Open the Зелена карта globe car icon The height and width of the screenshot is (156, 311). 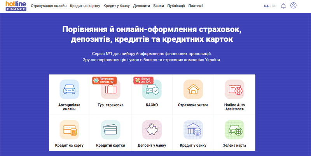234,130
